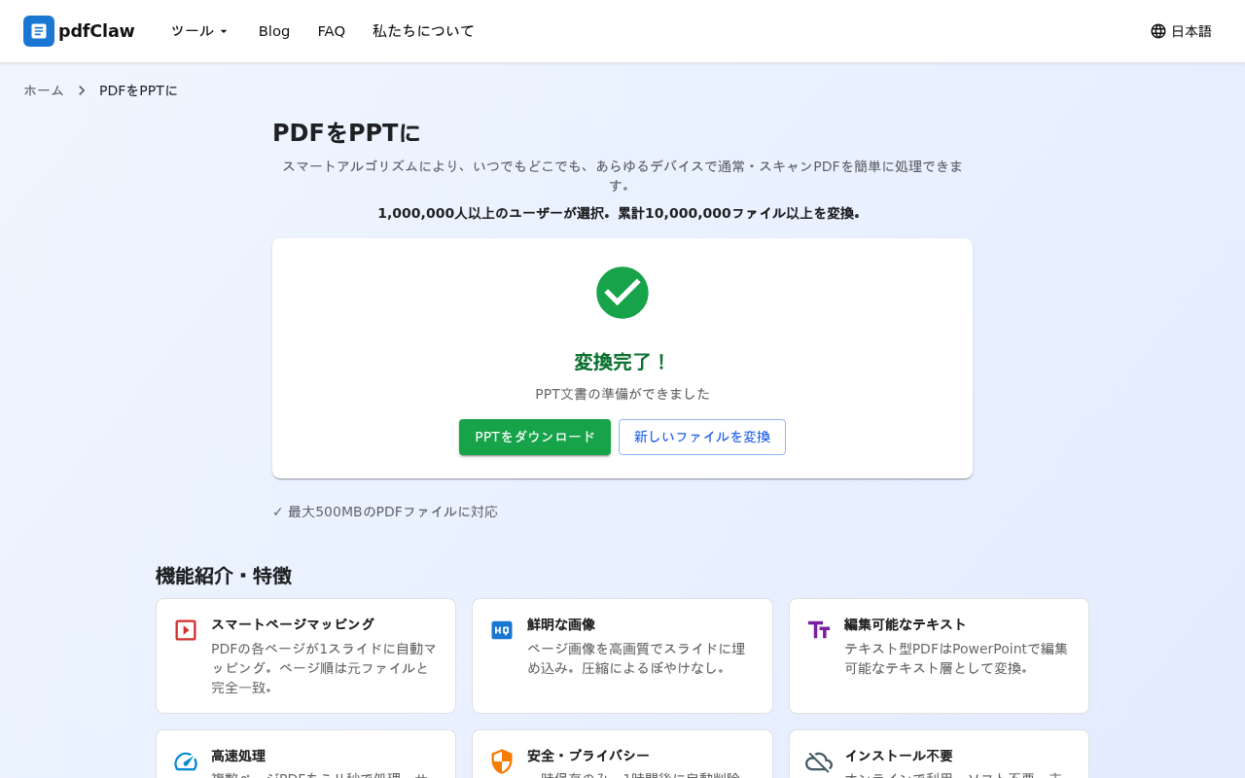This screenshot has height=778, width=1245.
Task: Select 私たちについて in the navigation
Action: click(423, 30)
